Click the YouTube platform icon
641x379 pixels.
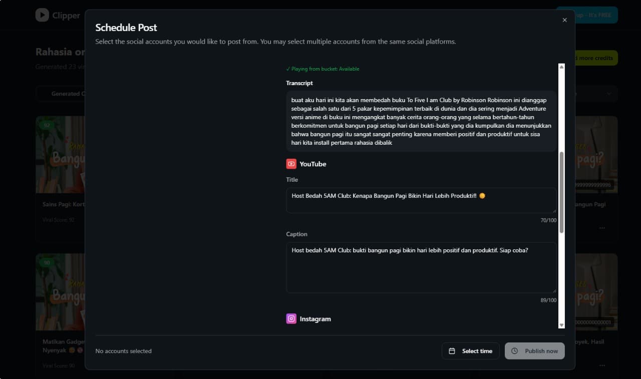[291, 164]
